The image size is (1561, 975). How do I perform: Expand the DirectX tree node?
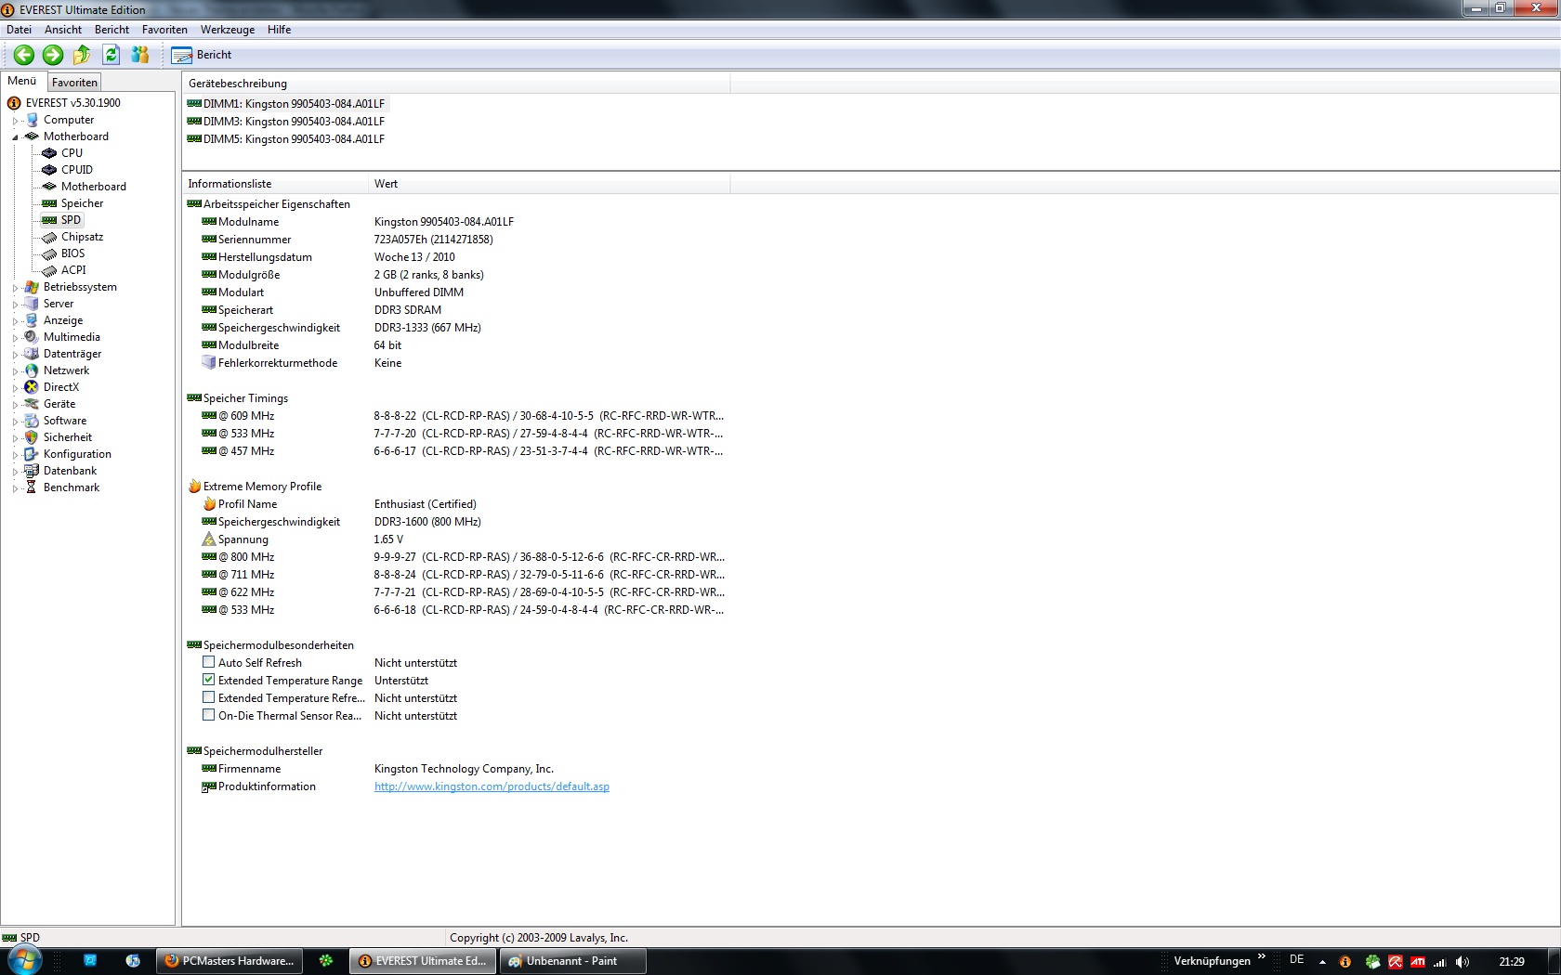click(15, 388)
